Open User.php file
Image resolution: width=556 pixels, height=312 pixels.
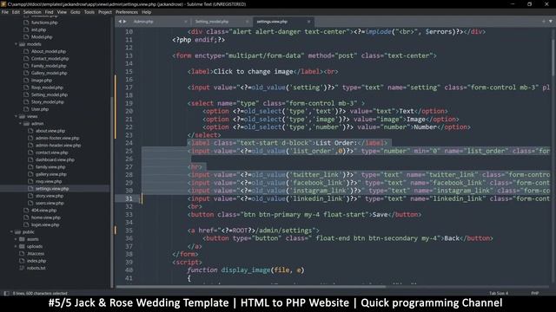[x=40, y=109]
